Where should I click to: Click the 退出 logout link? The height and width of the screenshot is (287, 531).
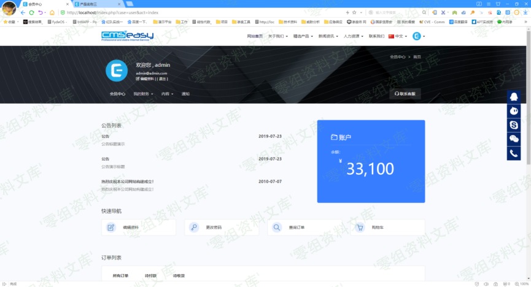[162, 78]
